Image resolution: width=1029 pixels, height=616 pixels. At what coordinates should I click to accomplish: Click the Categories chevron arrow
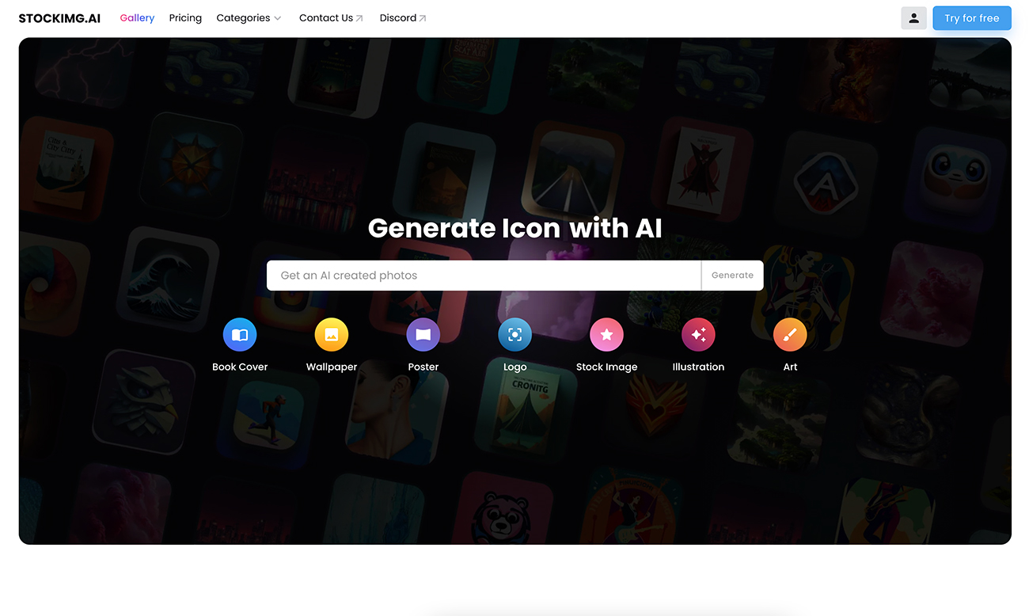pos(278,18)
